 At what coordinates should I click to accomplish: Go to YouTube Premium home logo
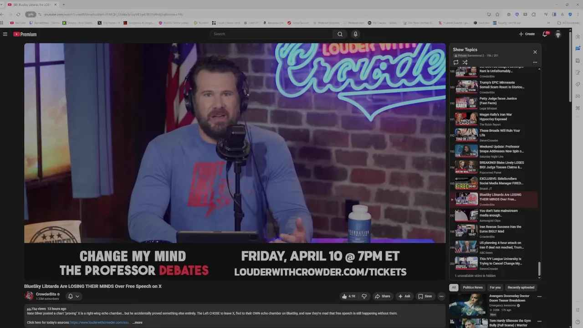pyautogui.click(x=25, y=34)
